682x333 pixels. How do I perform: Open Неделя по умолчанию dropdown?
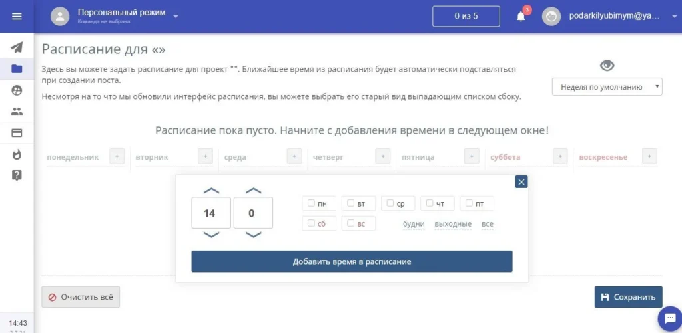(x=607, y=87)
